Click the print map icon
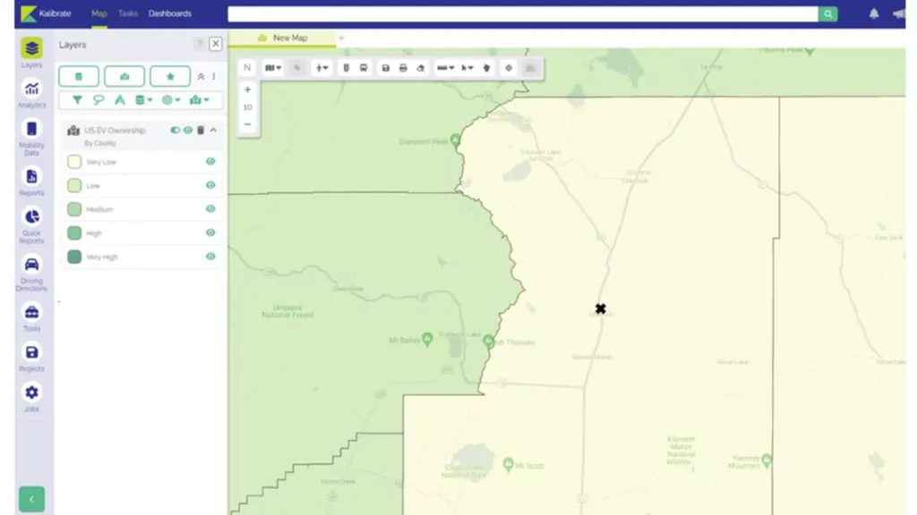The width and height of the screenshot is (917, 515). pyautogui.click(x=403, y=68)
